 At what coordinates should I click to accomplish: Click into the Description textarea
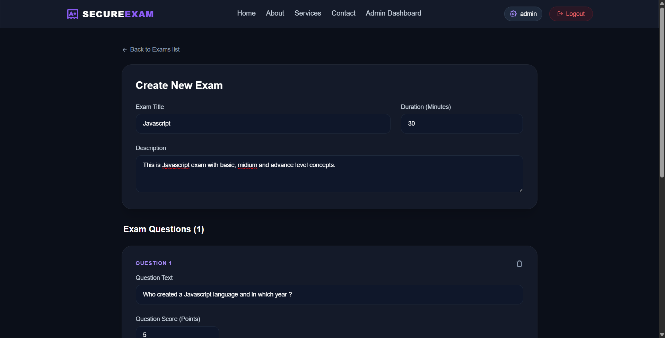329,174
